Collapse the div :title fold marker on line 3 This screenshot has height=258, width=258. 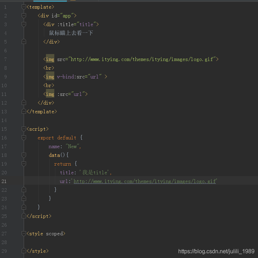click(x=24, y=24)
